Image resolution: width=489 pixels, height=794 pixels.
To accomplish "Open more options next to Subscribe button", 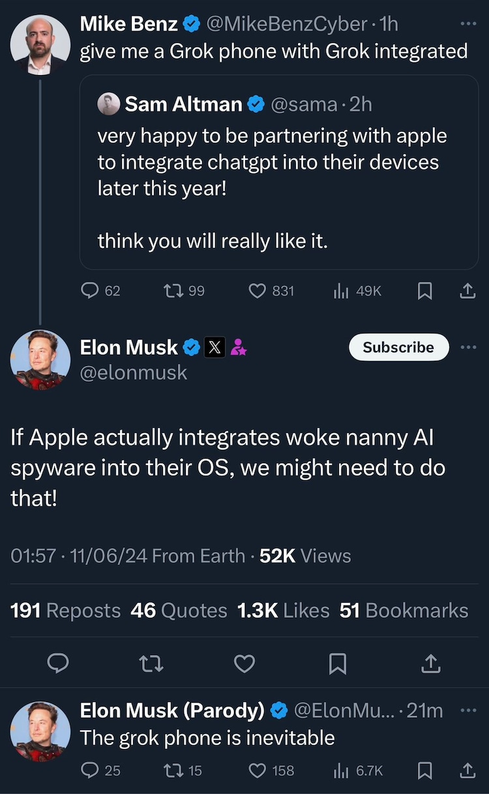I will [467, 347].
